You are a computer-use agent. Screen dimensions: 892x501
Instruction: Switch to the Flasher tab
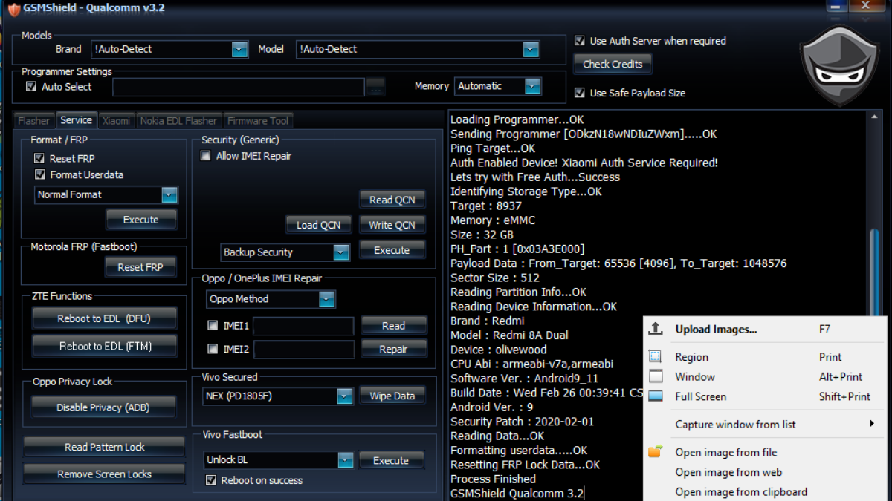point(33,121)
